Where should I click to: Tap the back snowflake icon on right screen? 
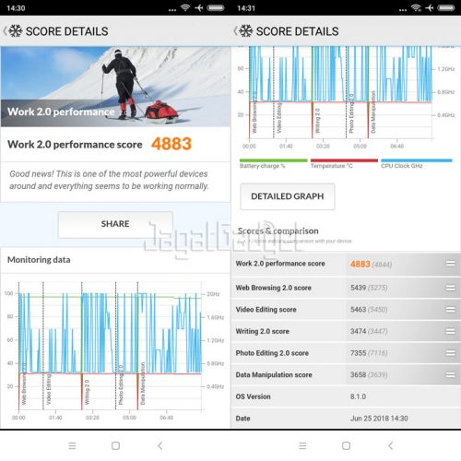[x=243, y=31]
